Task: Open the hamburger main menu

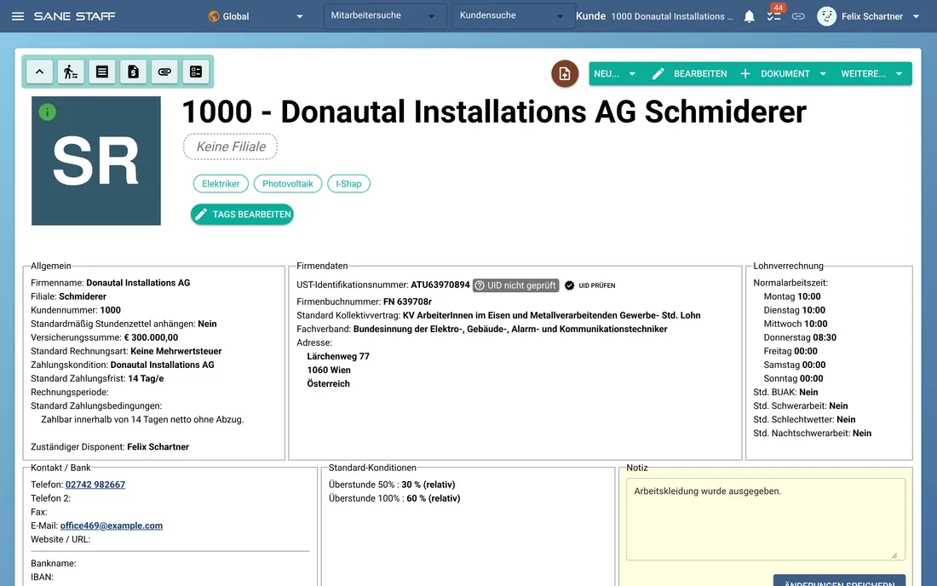Action: [18, 16]
